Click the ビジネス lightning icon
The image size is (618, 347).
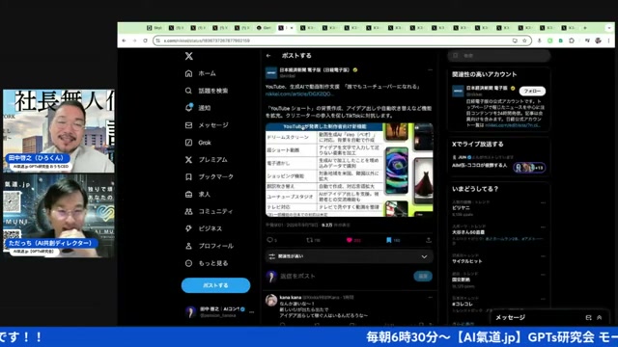[x=189, y=228]
